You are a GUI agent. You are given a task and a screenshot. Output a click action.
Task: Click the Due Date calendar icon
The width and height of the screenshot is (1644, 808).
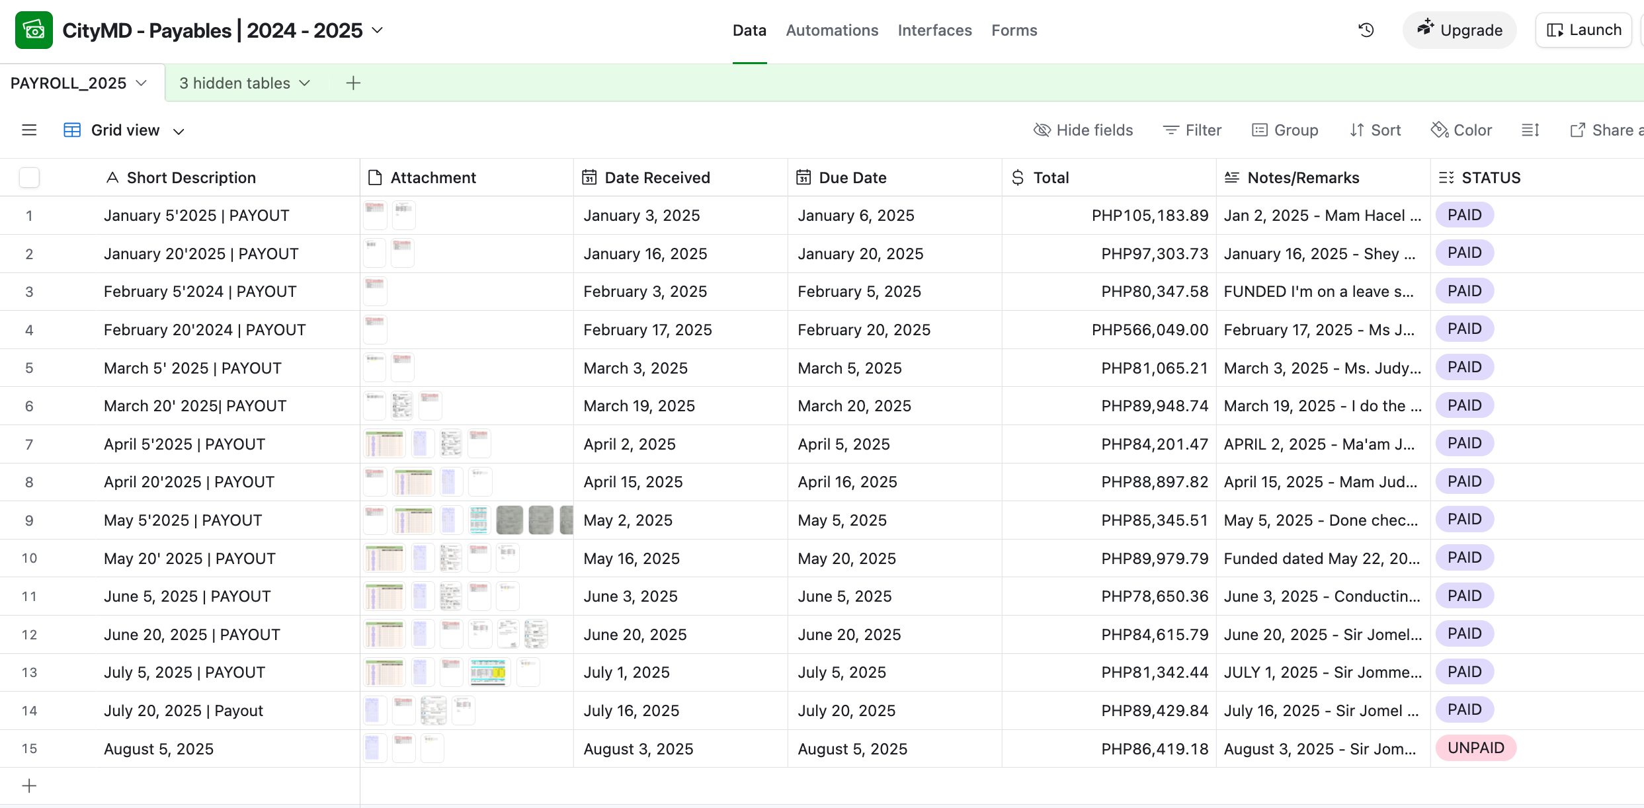[x=803, y=178]
